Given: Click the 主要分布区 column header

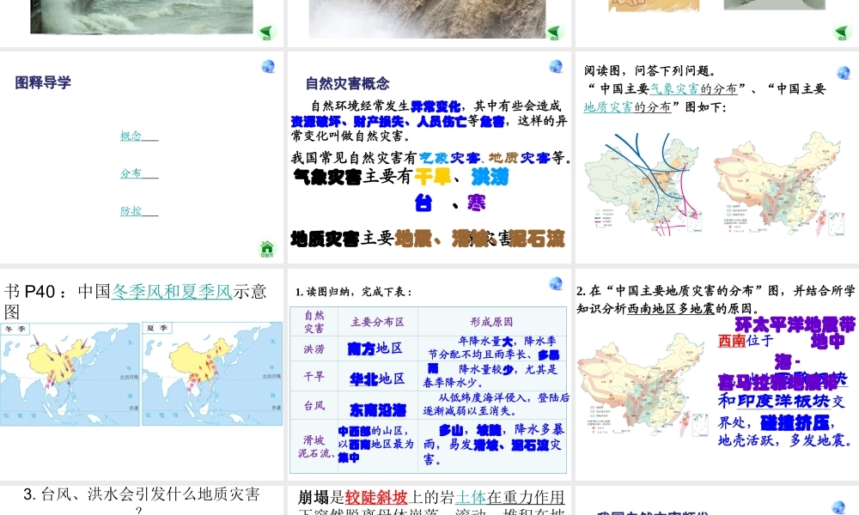Looking at the screenshot, I should click(377, 322).
